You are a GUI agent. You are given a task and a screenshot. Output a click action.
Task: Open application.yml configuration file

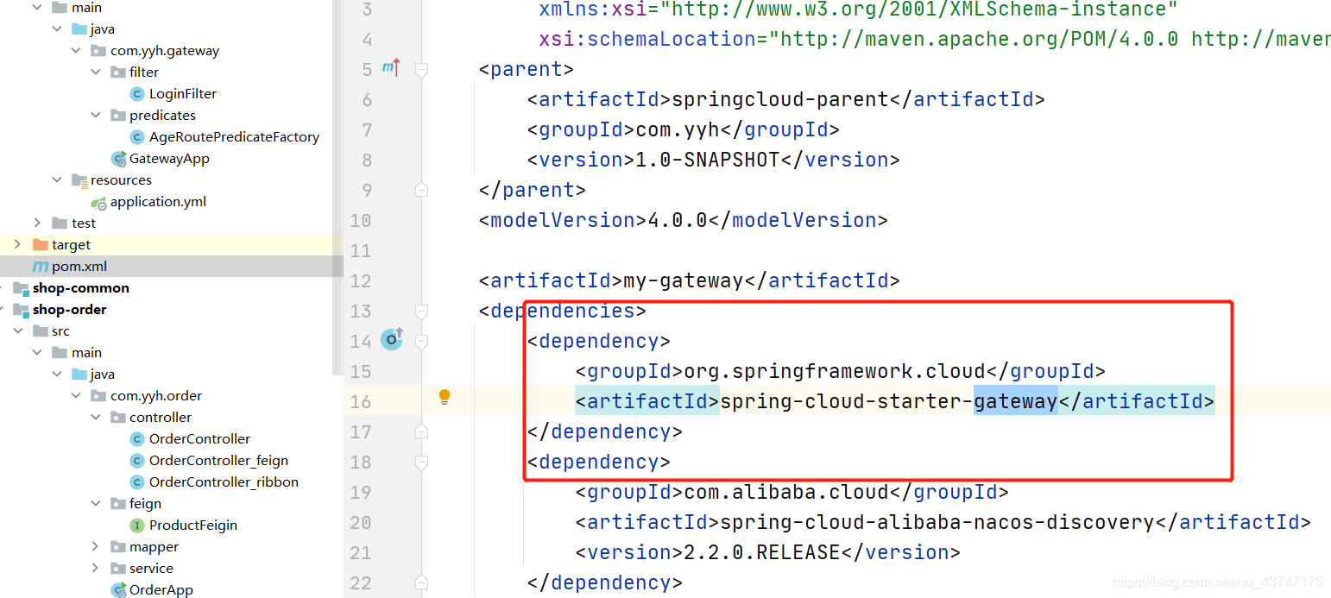point(157,202)
